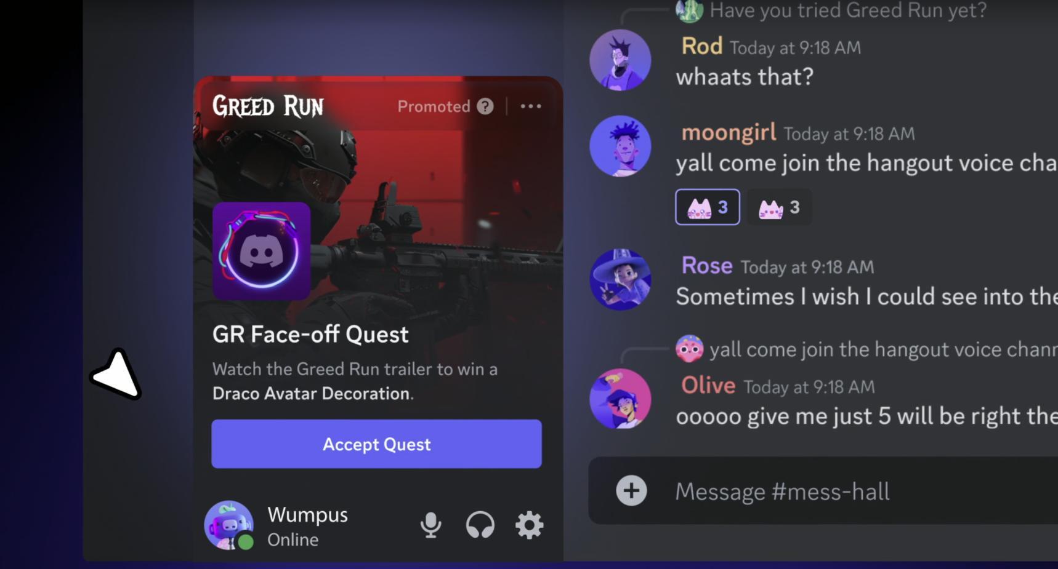Open Wumpus user status panel

point(277,526)
